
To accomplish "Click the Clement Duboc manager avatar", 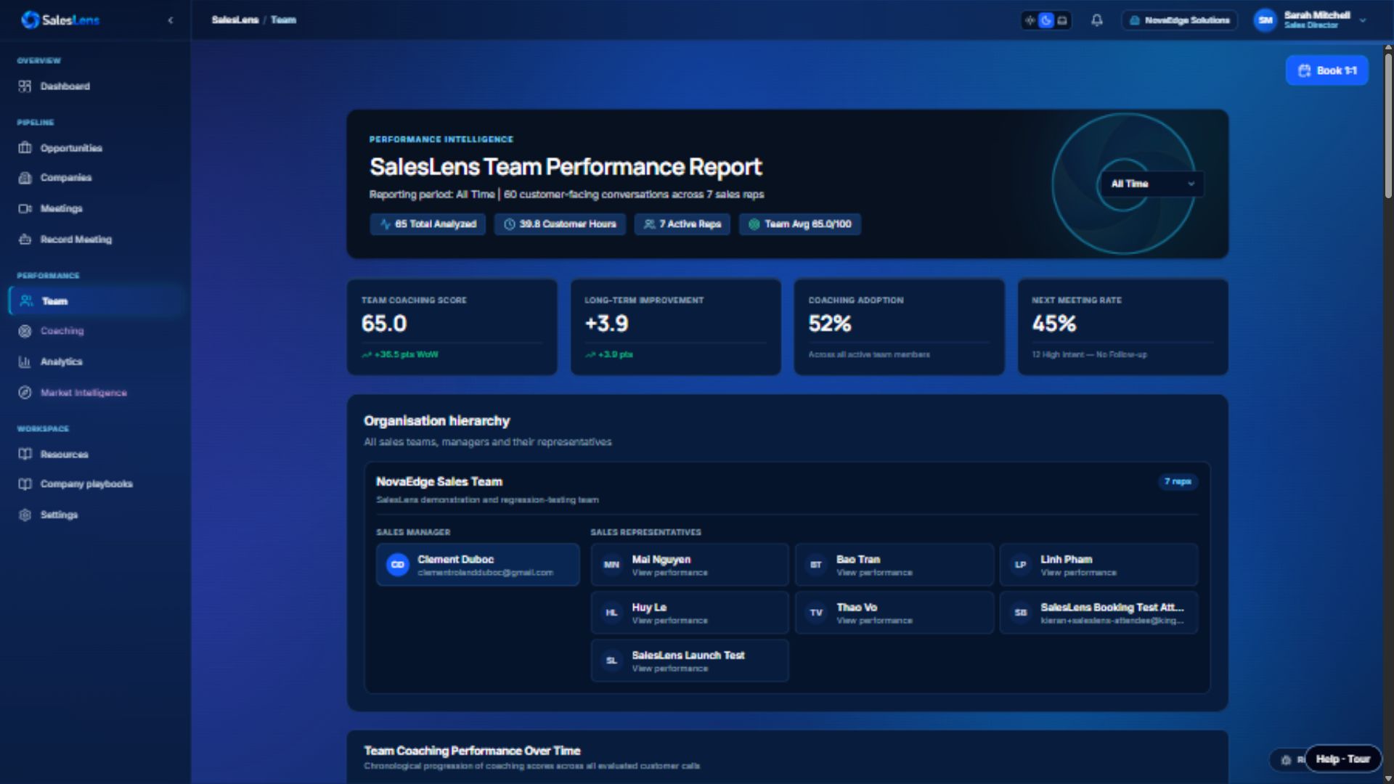I will tap(397, 565).
